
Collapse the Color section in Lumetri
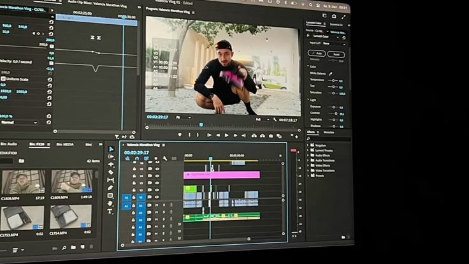[308, 66]
